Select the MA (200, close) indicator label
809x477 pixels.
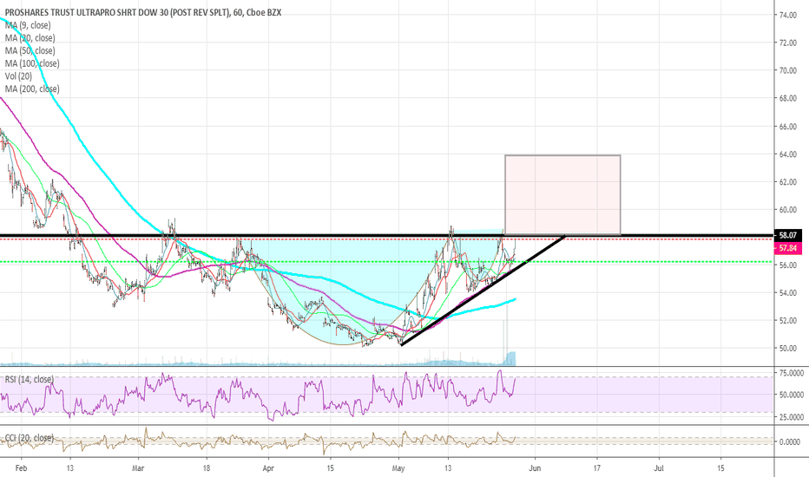(32, 88)
